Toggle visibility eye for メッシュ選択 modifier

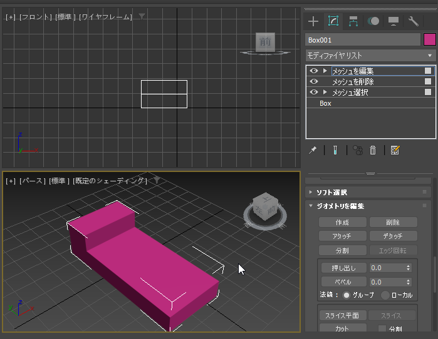pos(314,92)
